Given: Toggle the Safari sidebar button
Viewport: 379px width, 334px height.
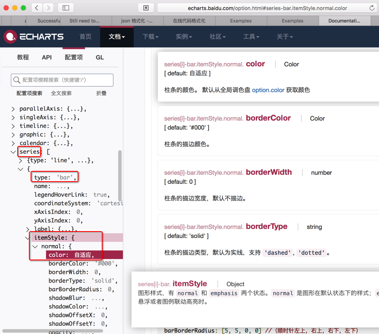Looking at the screenshot, I should pos(66,8).
